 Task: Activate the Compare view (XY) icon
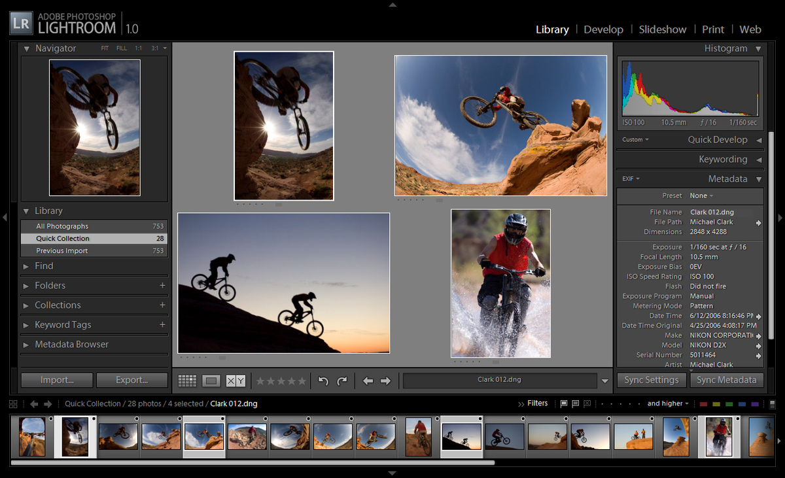pos(234,380)
